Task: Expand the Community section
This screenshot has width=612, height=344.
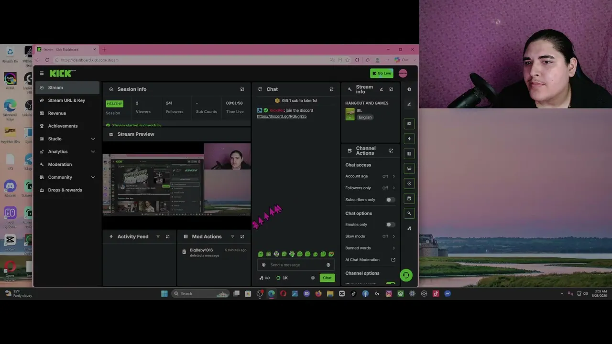Action: [67, 177]
